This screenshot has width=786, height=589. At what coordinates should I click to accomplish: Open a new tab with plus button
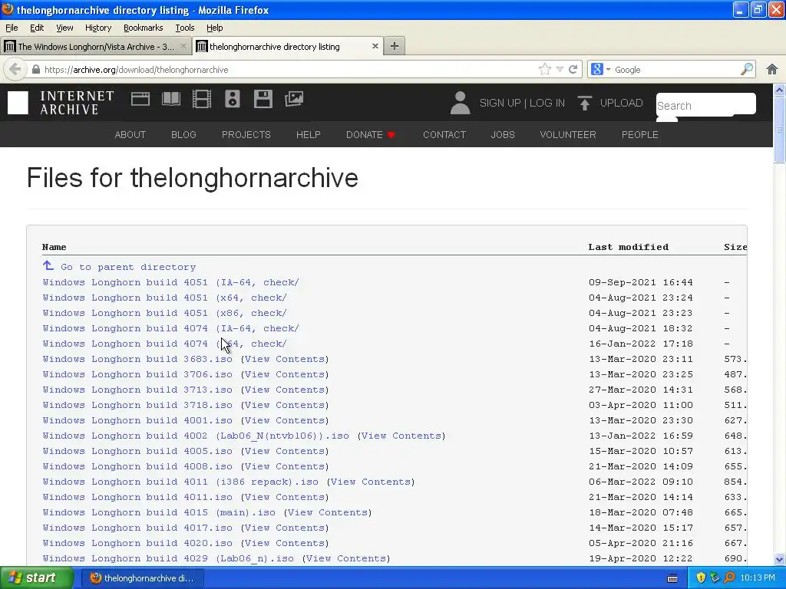coord(395,46)
